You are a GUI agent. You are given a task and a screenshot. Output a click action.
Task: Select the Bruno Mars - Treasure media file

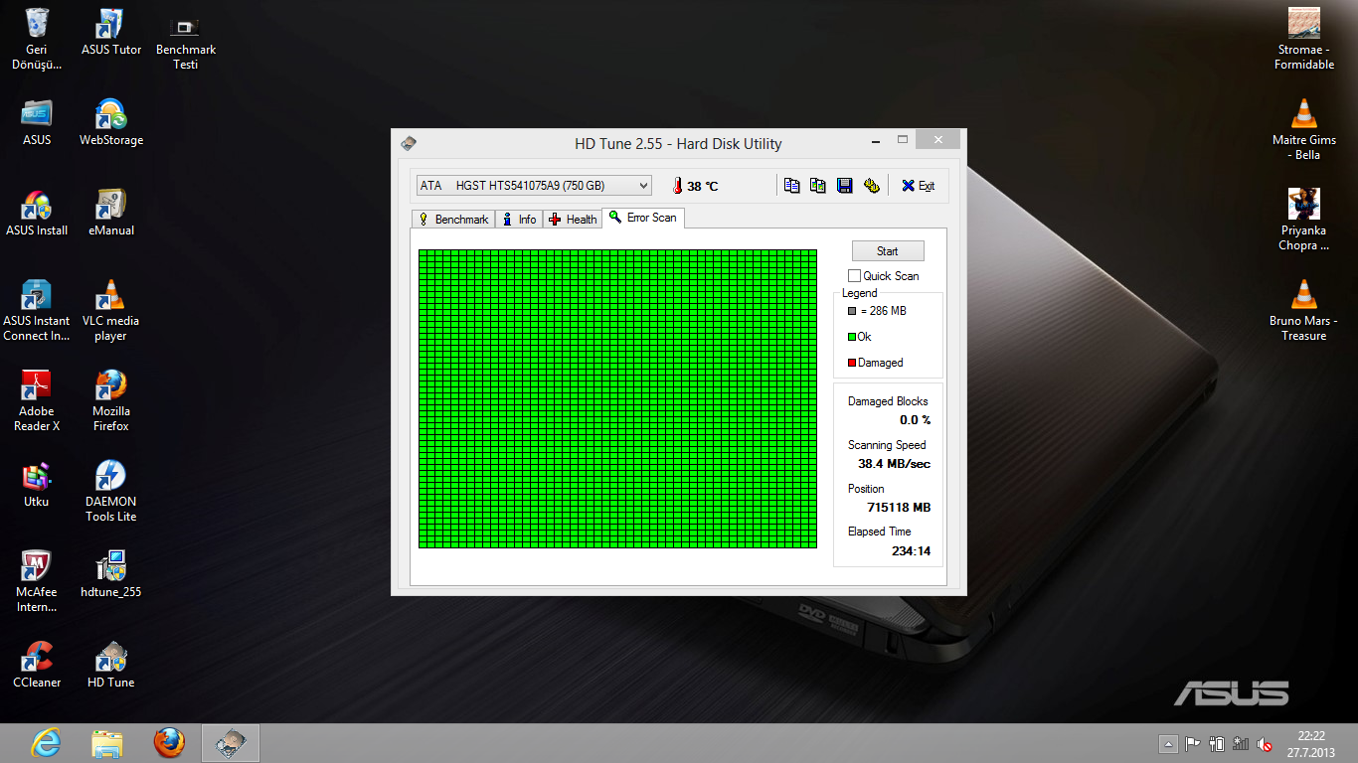[x=1304, y=310]
